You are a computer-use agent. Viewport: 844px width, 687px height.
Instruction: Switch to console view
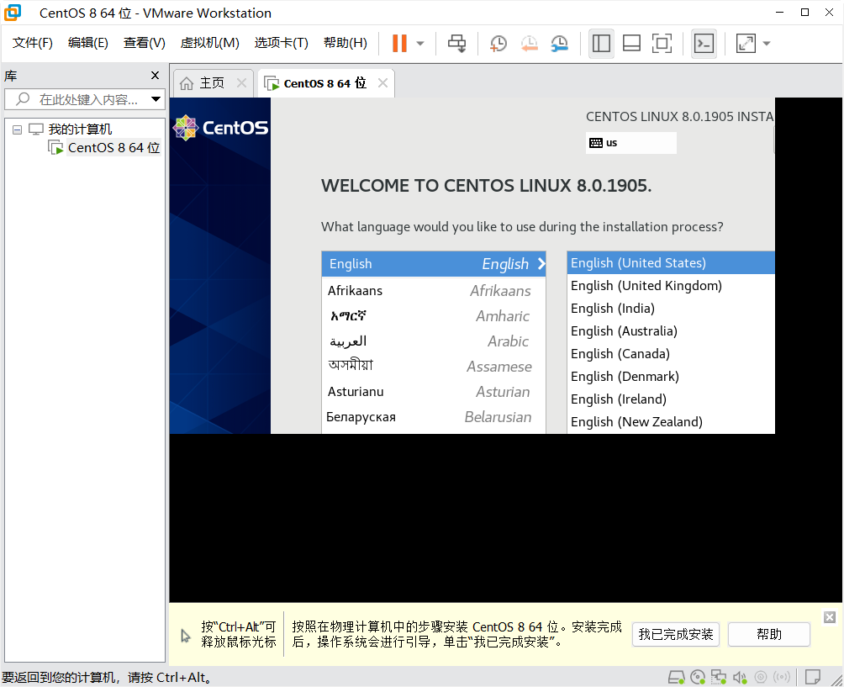(704, 43)
